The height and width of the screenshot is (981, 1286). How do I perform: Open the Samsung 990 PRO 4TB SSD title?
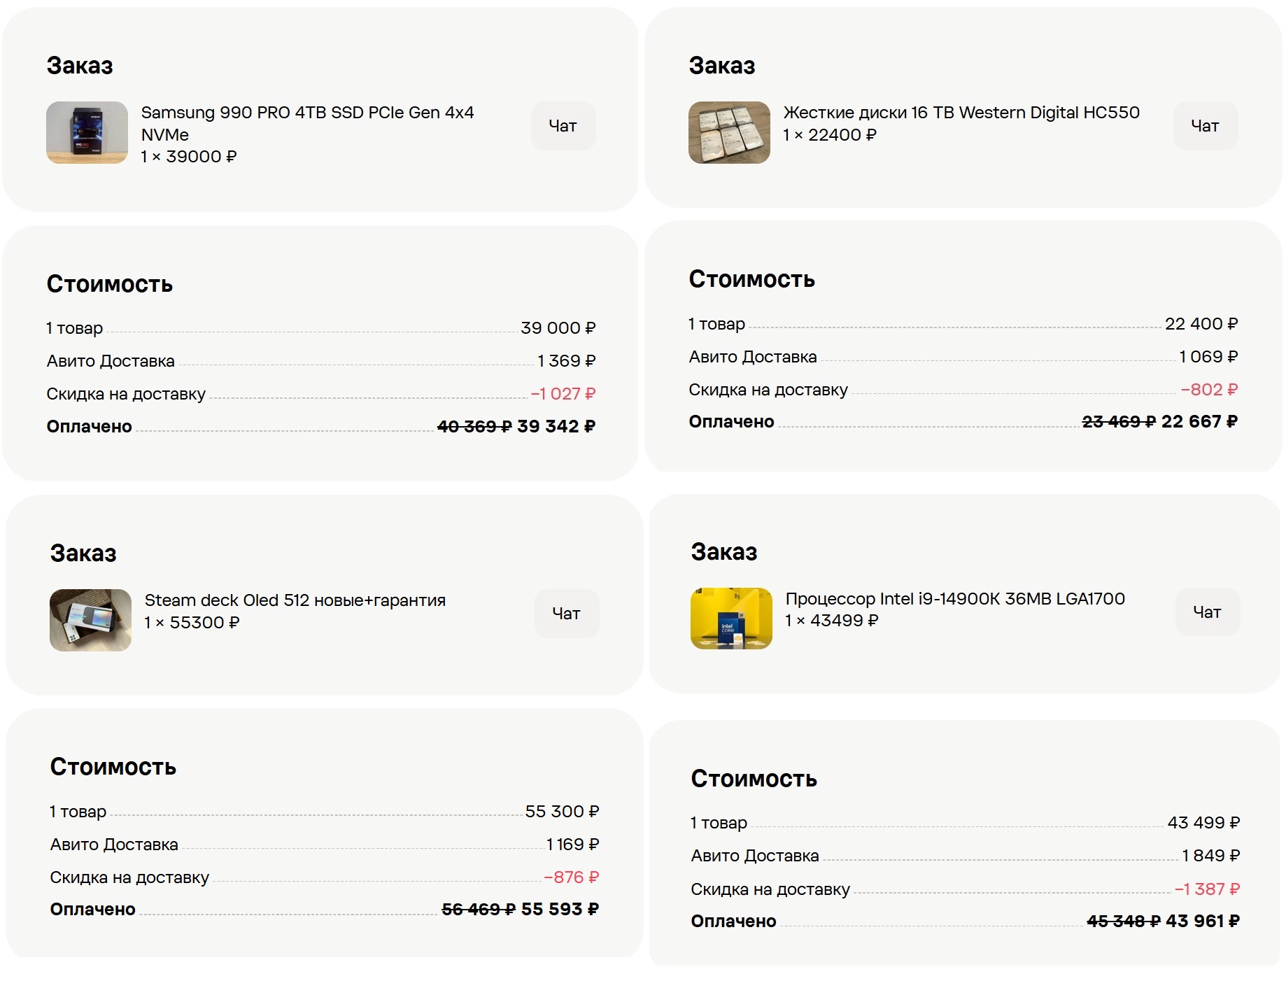coord(307,123)
